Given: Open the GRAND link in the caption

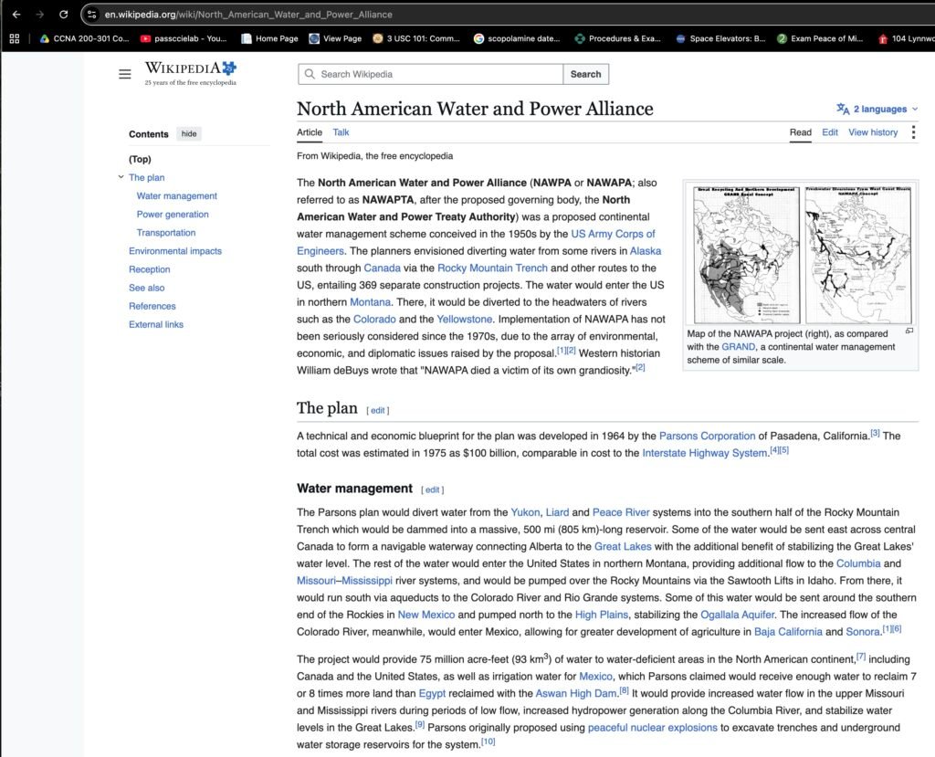Looking at the screenshot, I should [x=738, y=347].
